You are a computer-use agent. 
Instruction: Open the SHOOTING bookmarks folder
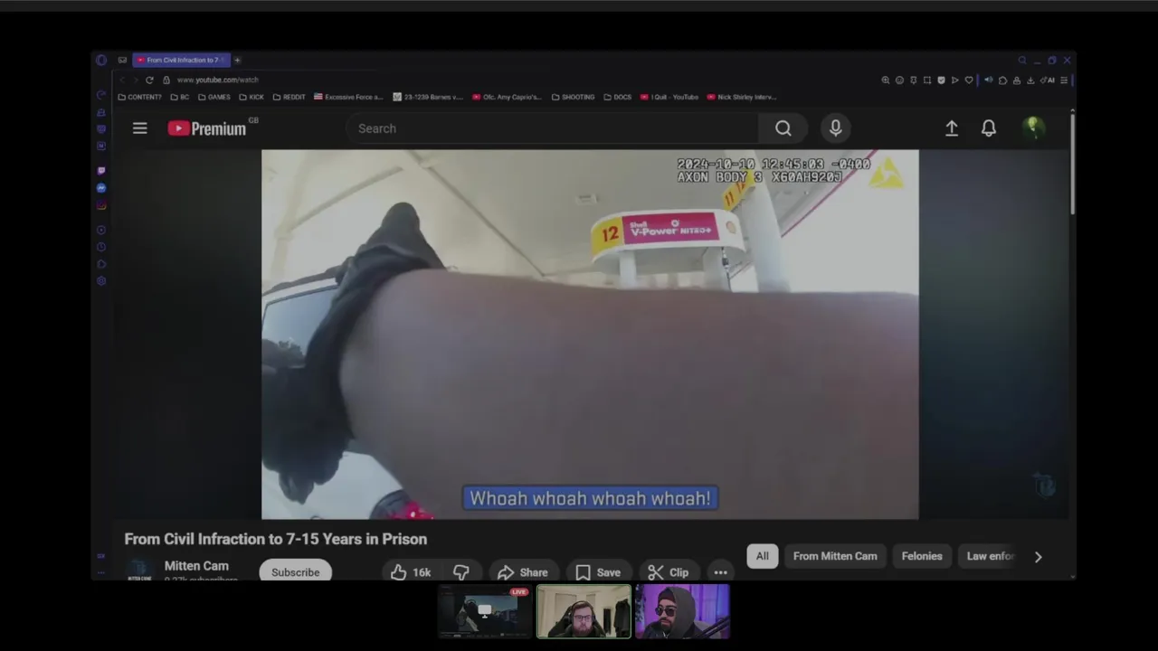573,97
